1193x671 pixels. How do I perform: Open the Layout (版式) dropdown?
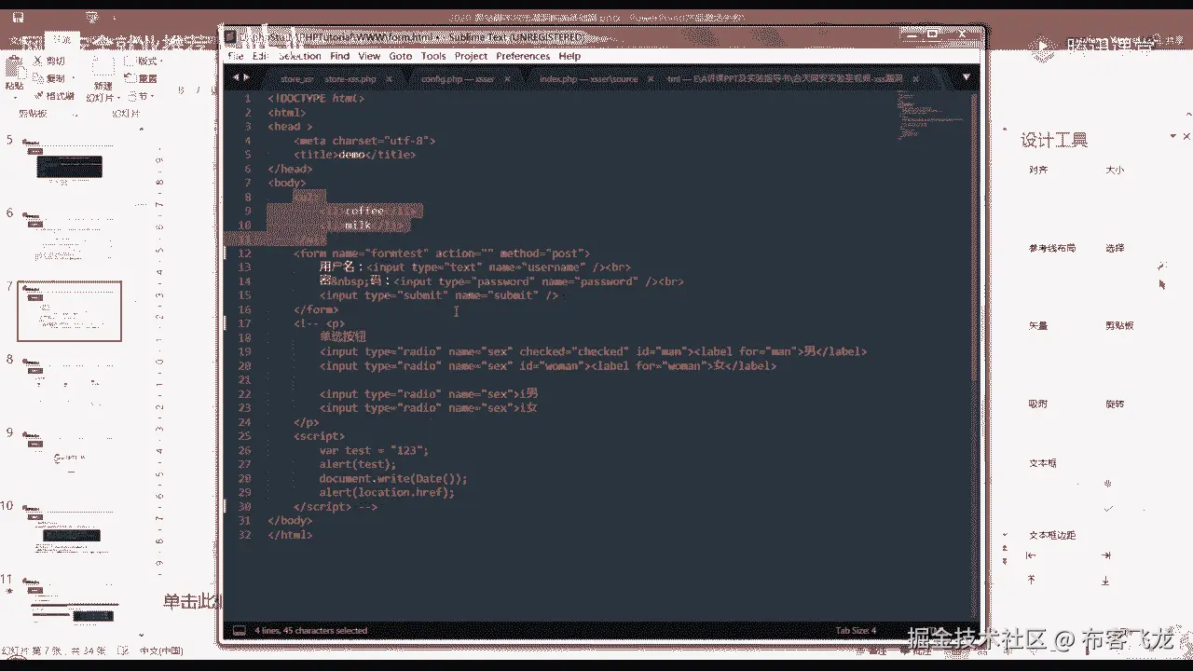pos(142,62)
